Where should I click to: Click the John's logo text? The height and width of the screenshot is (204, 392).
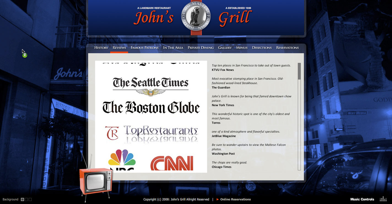click(154, 18)
